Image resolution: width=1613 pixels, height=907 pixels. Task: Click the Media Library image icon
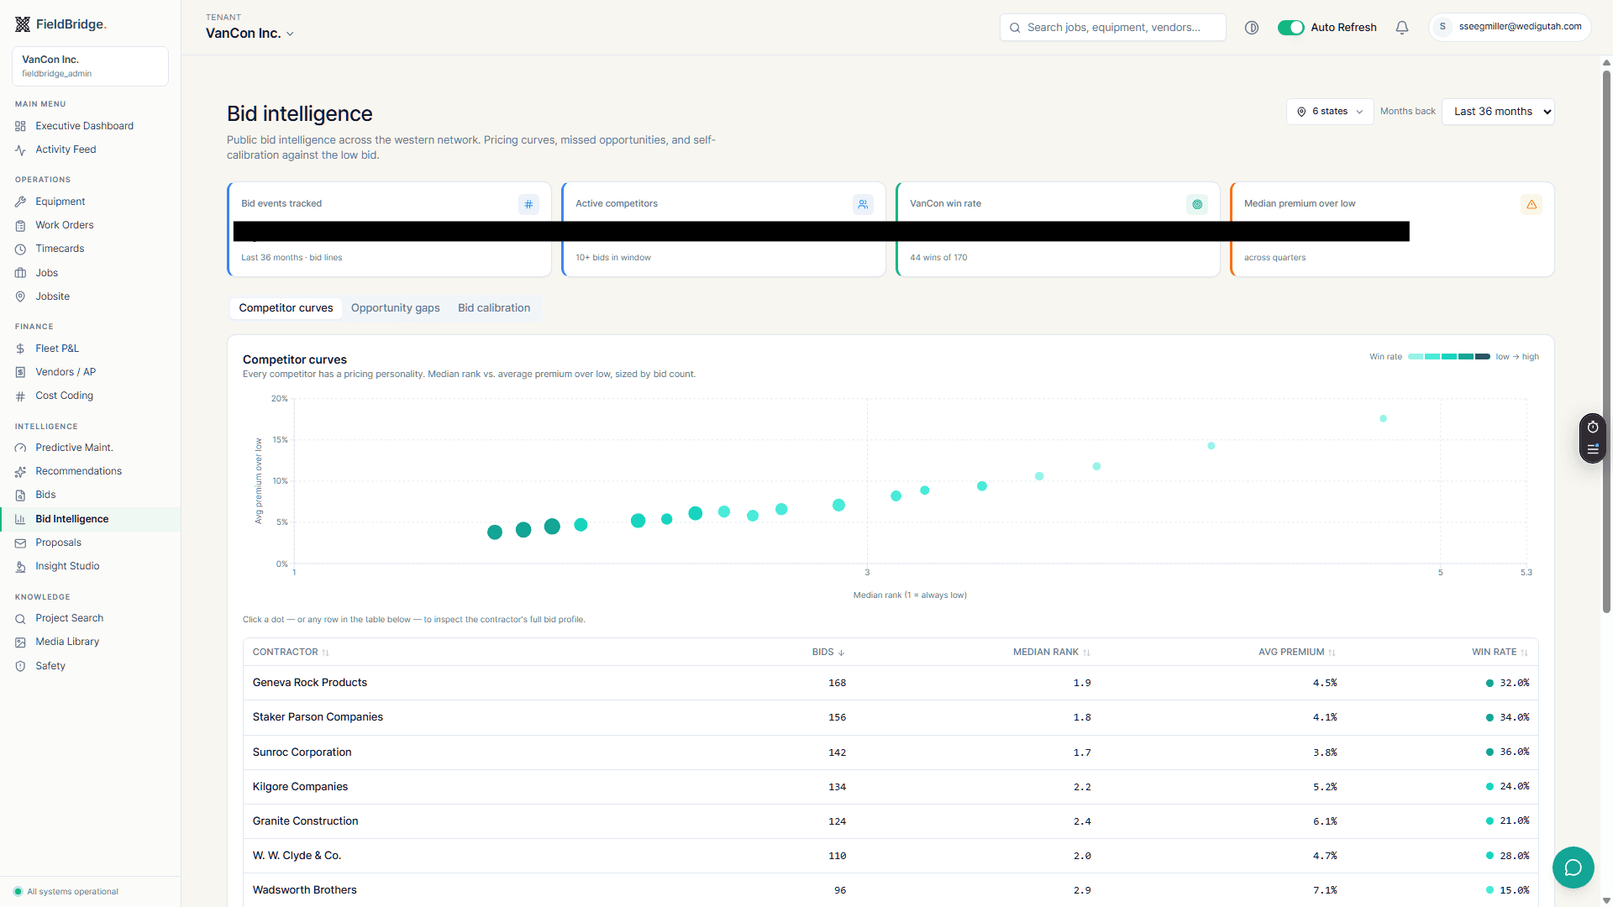(20, 642)
